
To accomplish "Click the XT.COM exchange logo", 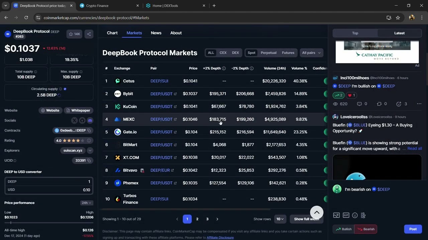I will (x=117, y=158).
